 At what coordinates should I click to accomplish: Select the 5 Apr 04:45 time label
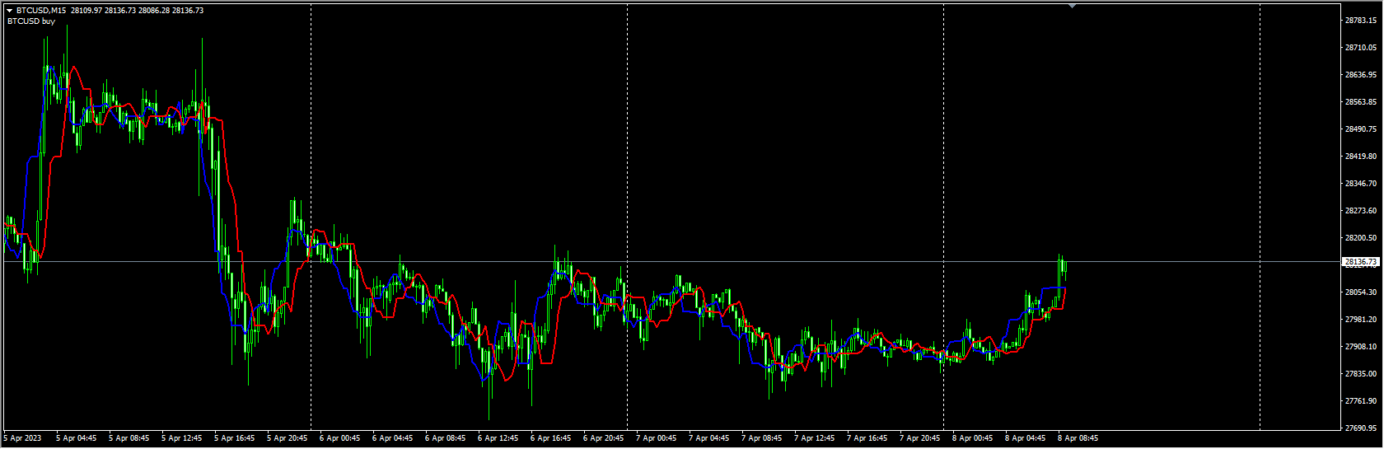coord(76,438)
